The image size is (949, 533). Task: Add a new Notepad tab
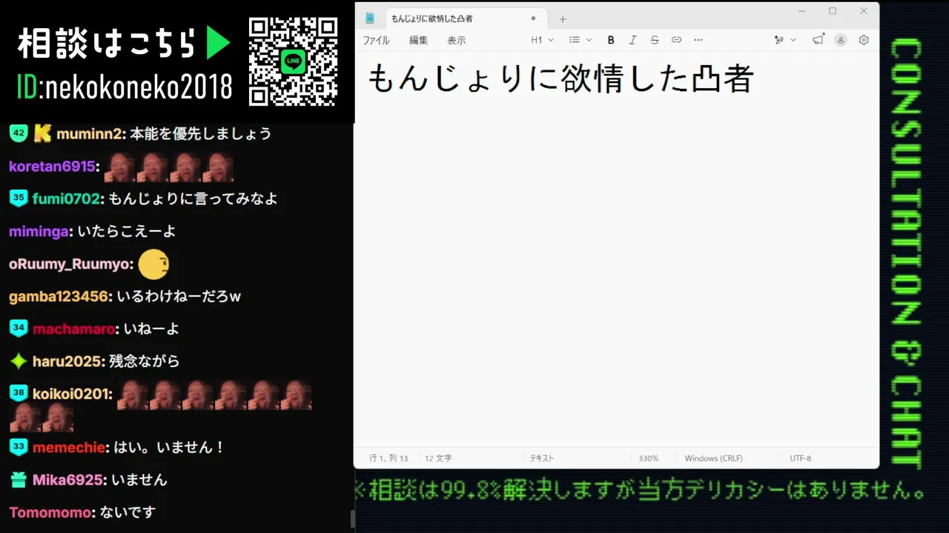[563, 19]
